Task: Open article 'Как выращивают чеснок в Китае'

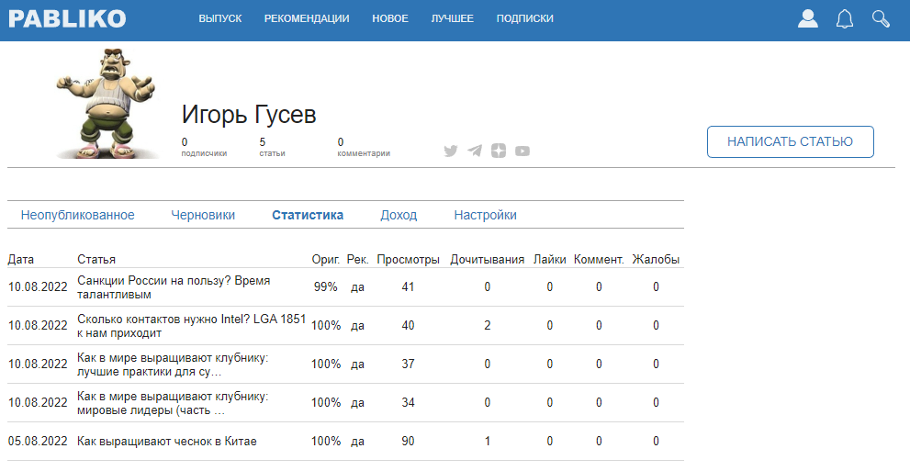Action: tap(166, 442)
